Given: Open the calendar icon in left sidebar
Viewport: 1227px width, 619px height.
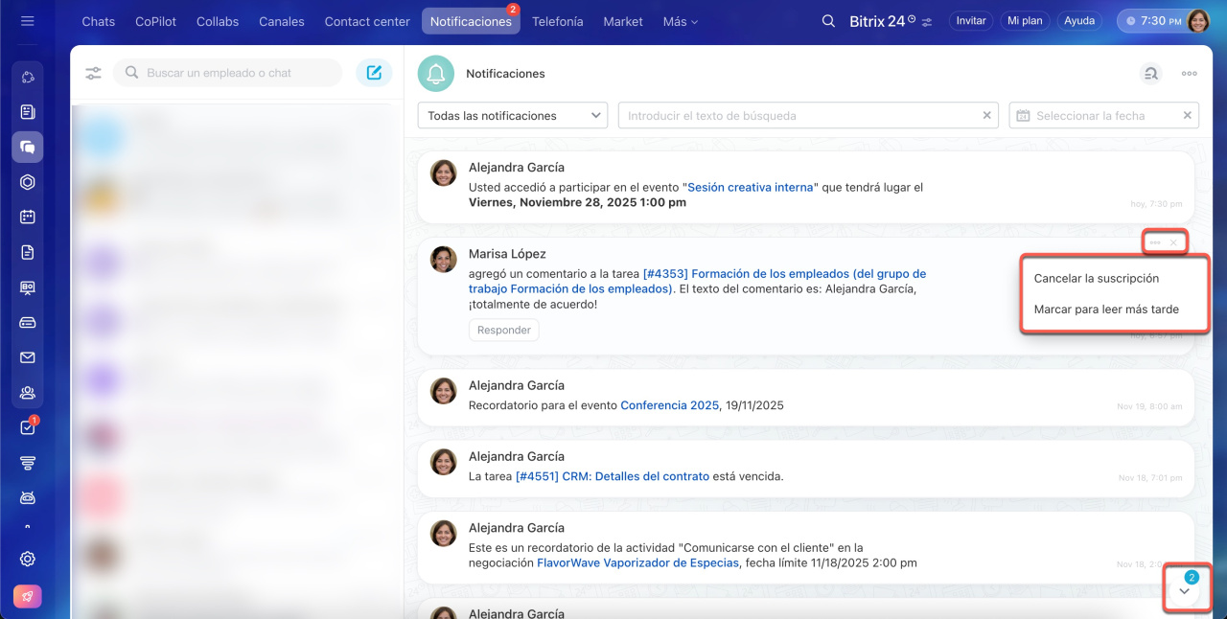Looking at the screenshot, I should coord(28,217).
